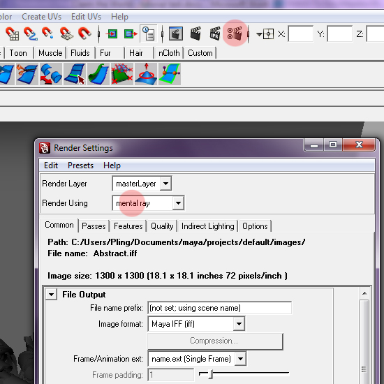384x384 pixels.
Task: Click the Snap to points magnet icon
Action: pos(48,34)
